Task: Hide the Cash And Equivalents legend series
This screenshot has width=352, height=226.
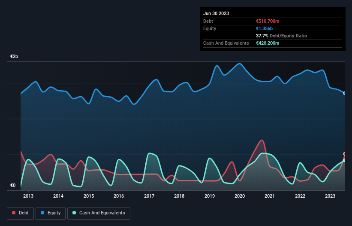Action: click(99, 213)
